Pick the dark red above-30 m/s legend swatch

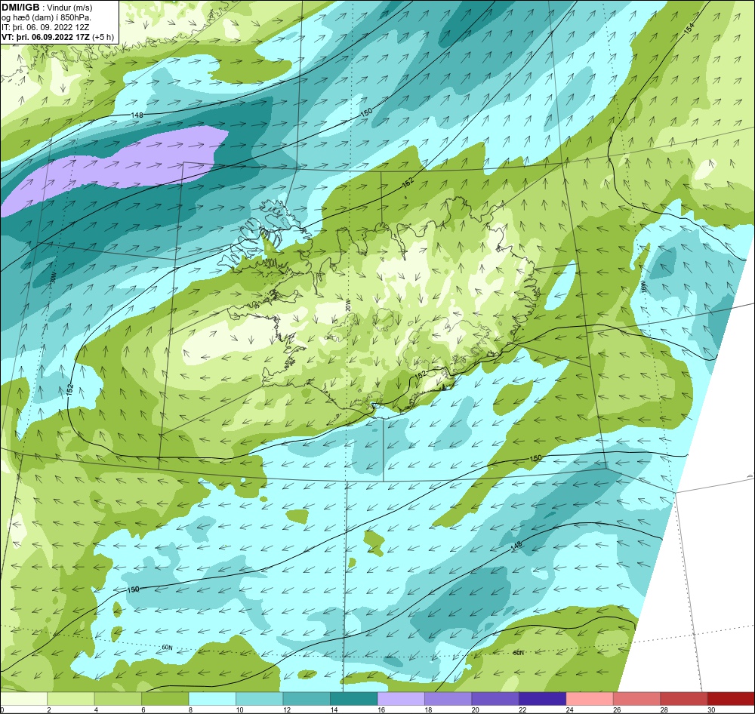[x=732, y=698]
